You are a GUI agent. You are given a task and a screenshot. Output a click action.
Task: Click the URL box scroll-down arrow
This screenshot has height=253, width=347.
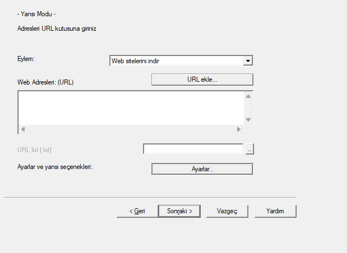coord(248,119)
